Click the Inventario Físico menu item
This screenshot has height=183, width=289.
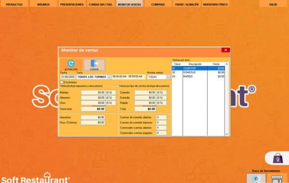coord(215,4)
